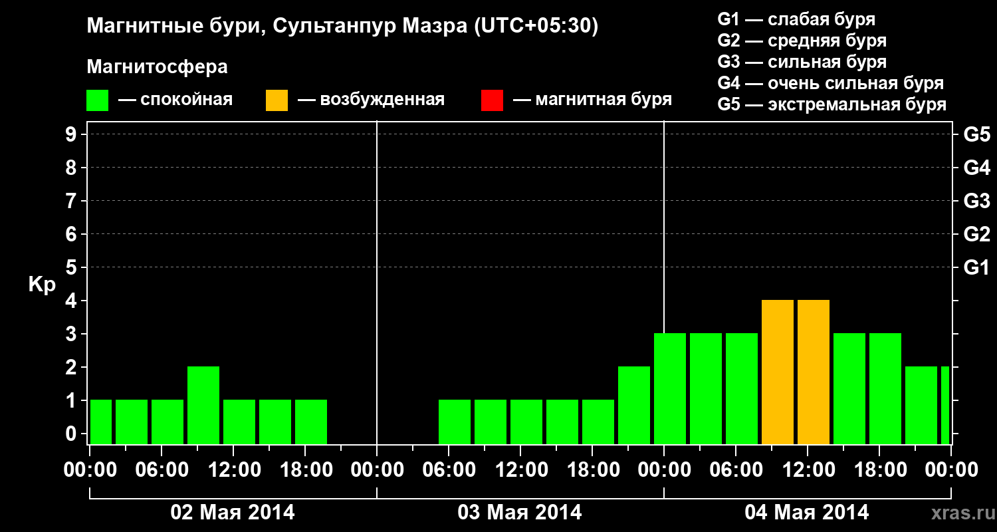997x532 pixels.
Task: Click the 'G4' label on right axis
Action: (977, 168)
